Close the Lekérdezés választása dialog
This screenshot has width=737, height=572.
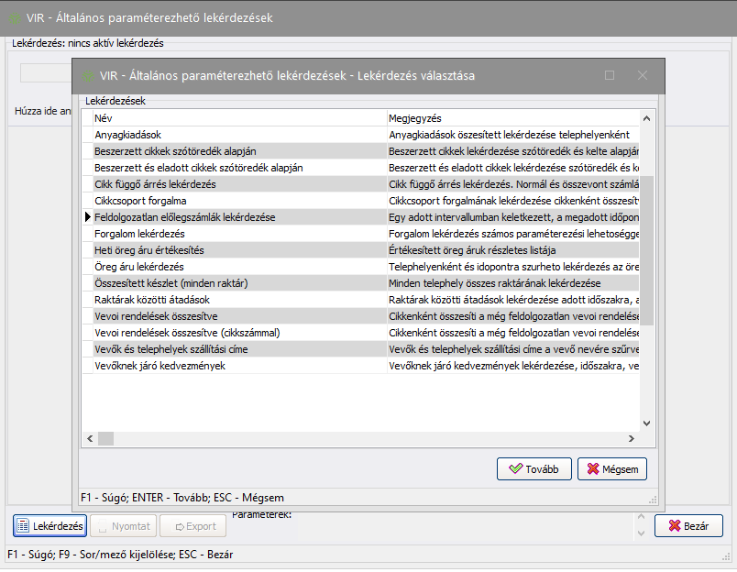(643, 76)
